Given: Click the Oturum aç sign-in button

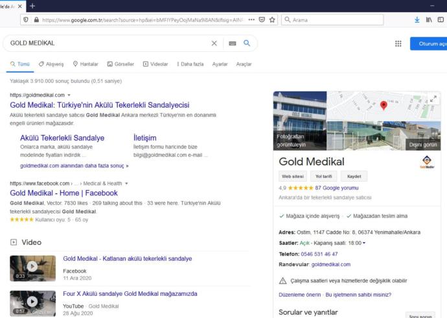Looking at the screenshot, I should tap(428, 43).
